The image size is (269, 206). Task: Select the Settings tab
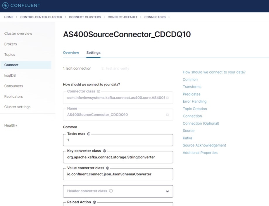(x=93, y=53)
